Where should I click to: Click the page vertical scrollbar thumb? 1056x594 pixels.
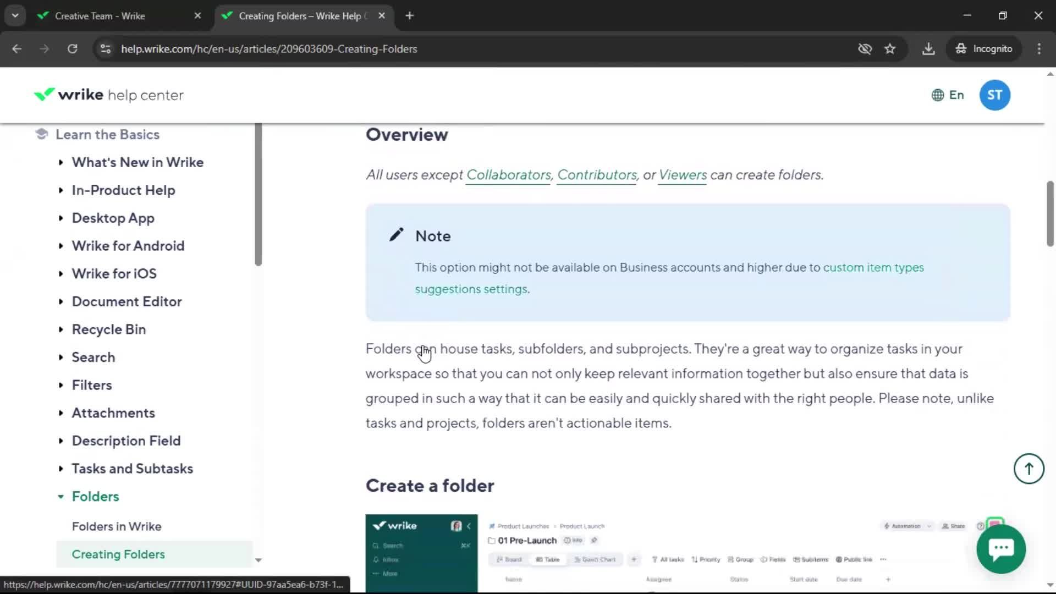[1050, 213]
